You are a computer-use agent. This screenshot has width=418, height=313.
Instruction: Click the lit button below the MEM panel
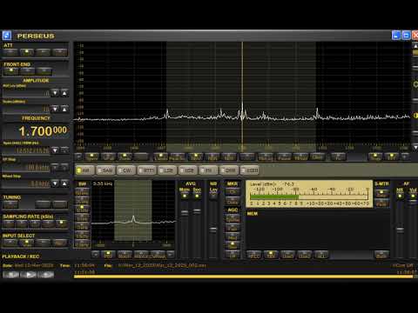point(271,255)
